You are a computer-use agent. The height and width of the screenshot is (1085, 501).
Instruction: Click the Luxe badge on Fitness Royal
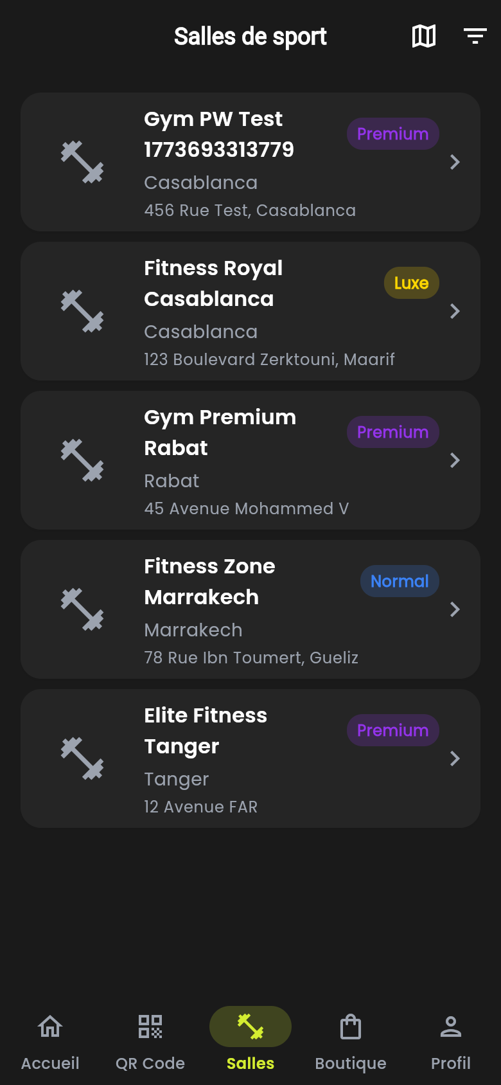411,283
